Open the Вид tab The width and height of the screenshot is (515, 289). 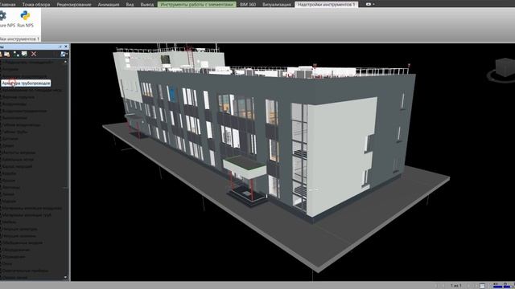(x=130, y=5)
